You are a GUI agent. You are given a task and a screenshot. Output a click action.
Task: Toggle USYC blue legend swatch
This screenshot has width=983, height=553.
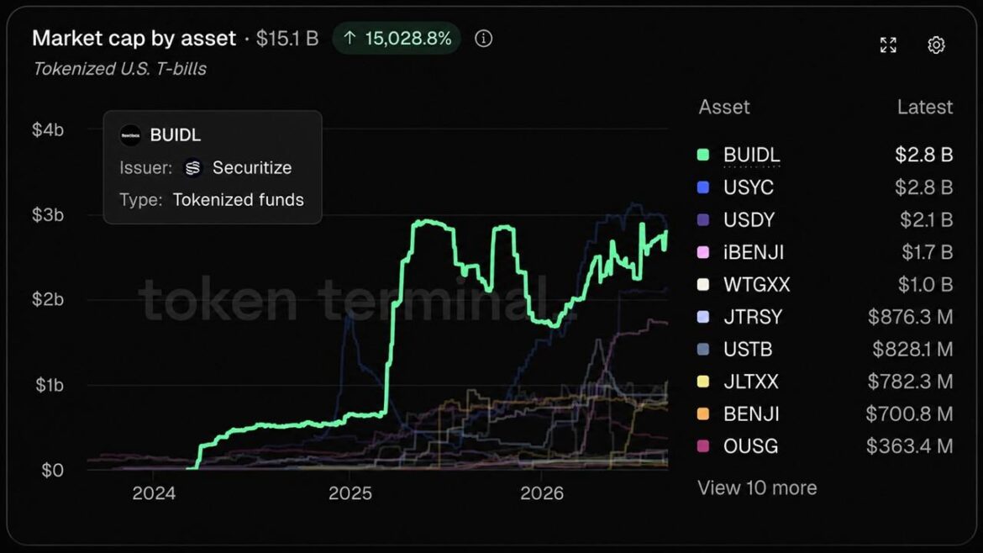(x=703, y=187)
